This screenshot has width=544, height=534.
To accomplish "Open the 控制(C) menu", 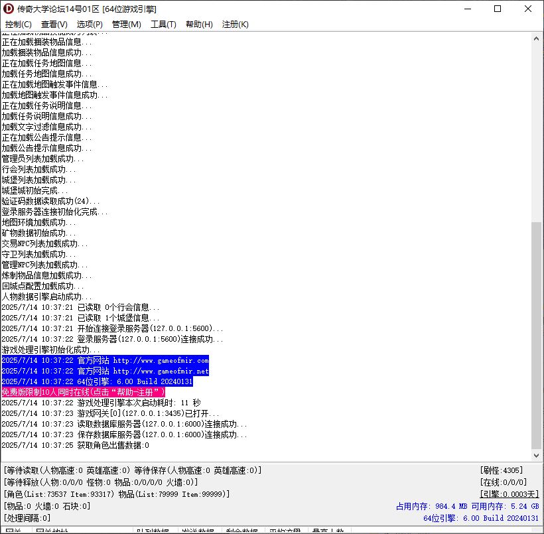I will click(x=19, y=25).
